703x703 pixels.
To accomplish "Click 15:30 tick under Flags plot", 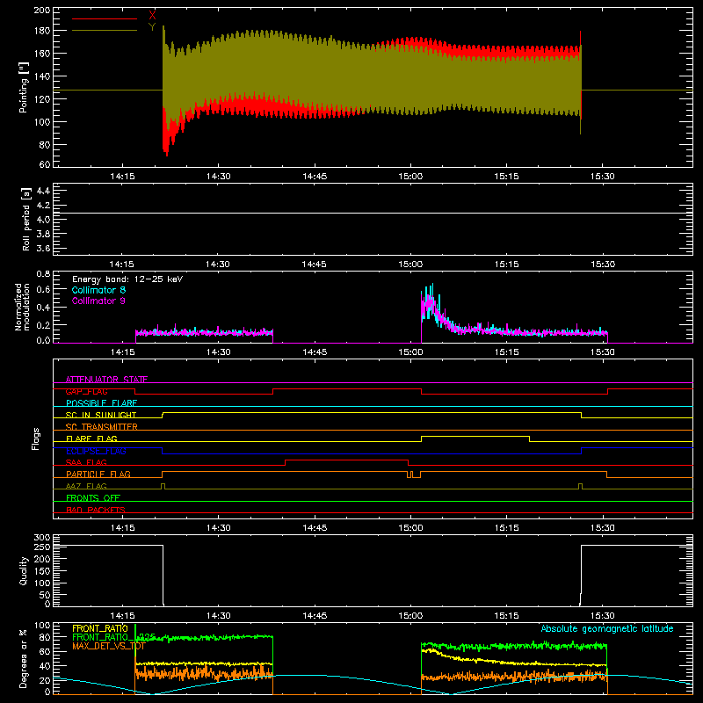I will point(602,528).
